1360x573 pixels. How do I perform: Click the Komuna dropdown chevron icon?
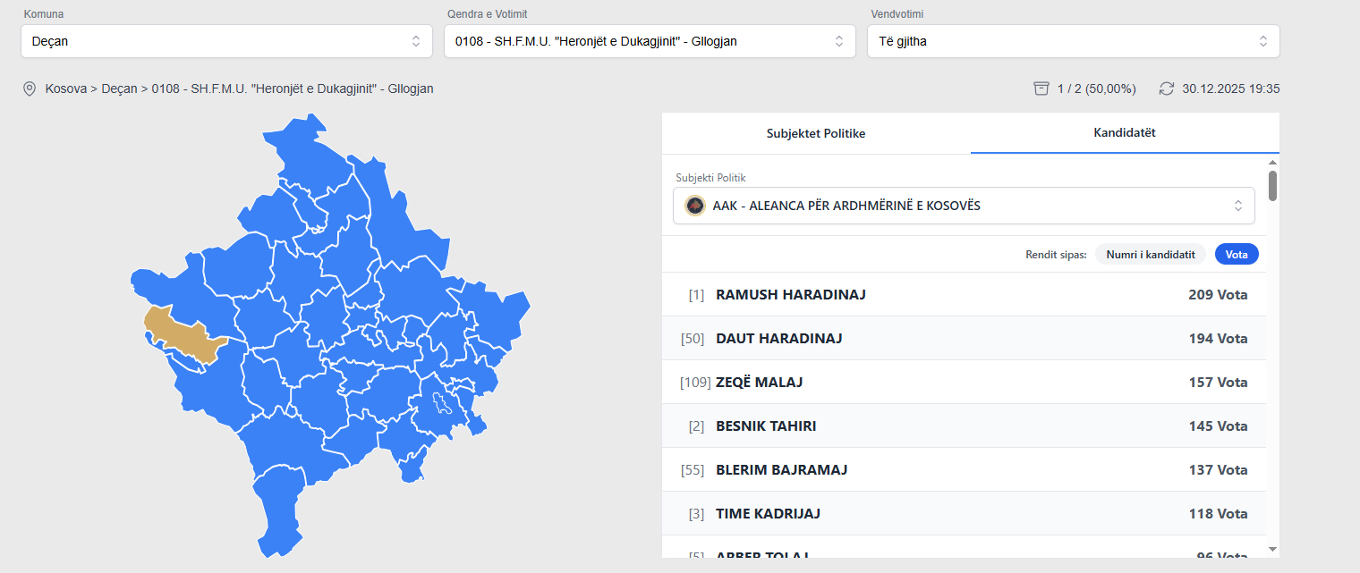(416, 41)
